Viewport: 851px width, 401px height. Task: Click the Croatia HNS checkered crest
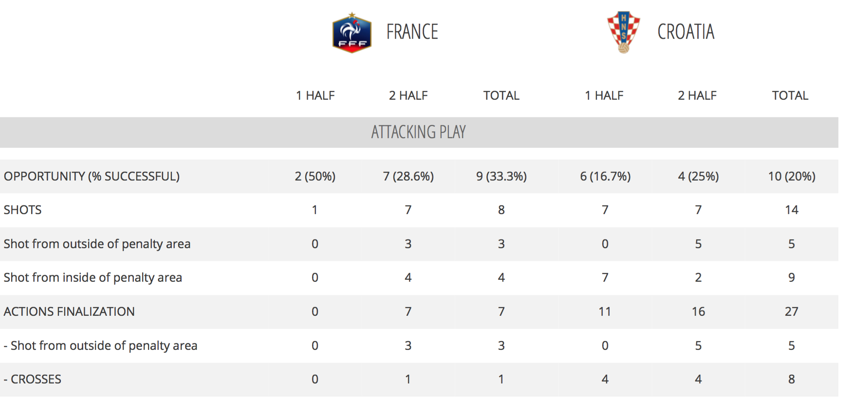624,32
